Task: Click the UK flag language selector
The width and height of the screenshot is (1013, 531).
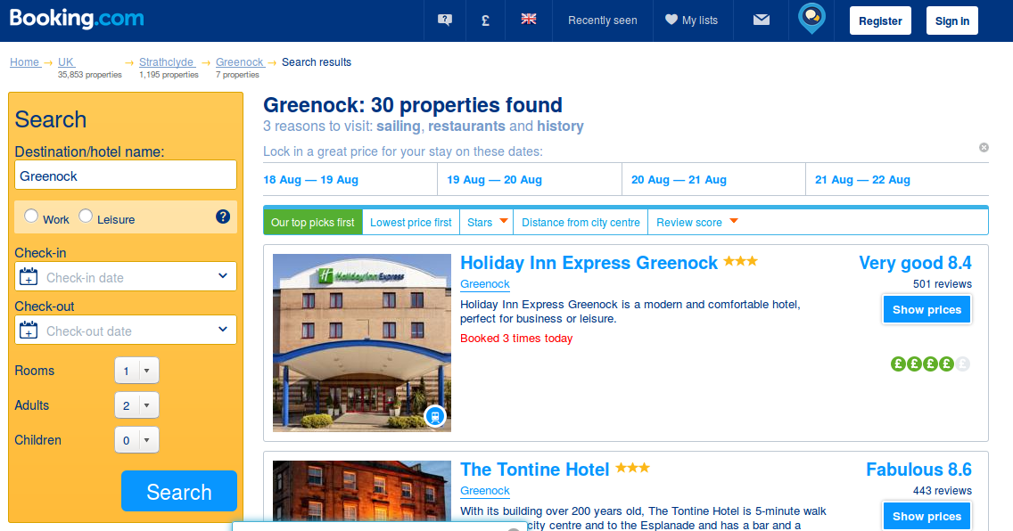Action: 529,20
